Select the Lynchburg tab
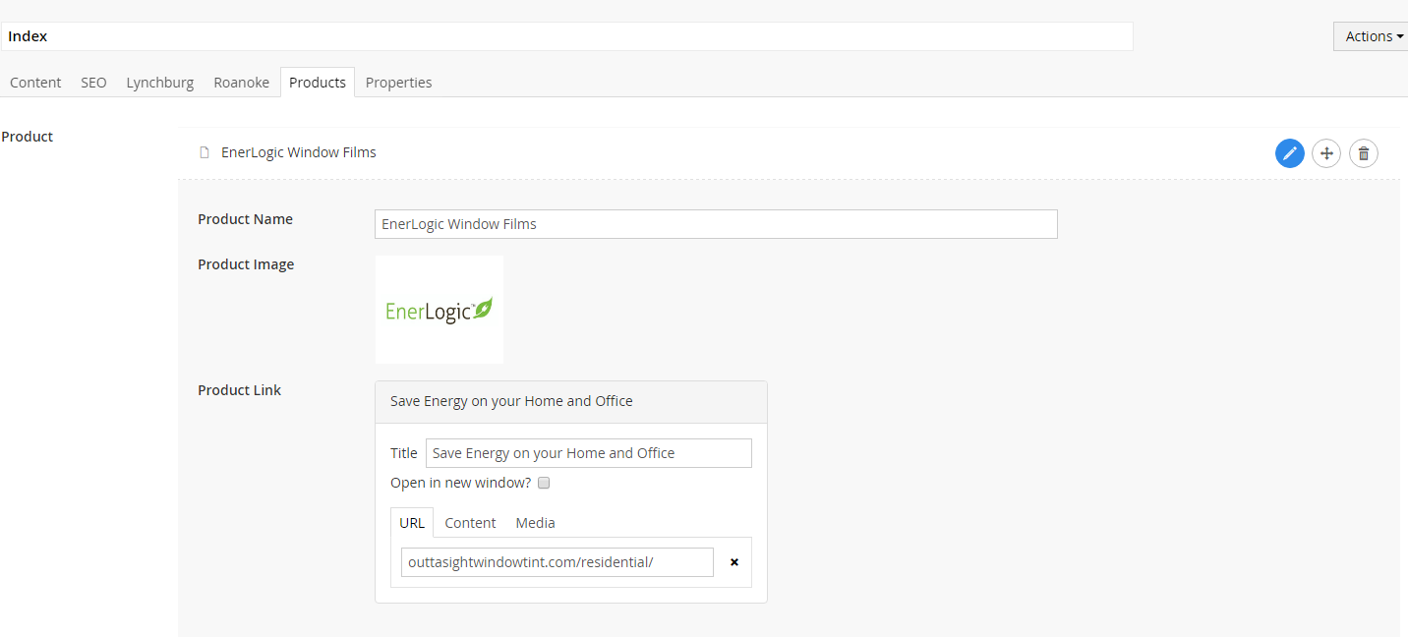 pos(160,83)
